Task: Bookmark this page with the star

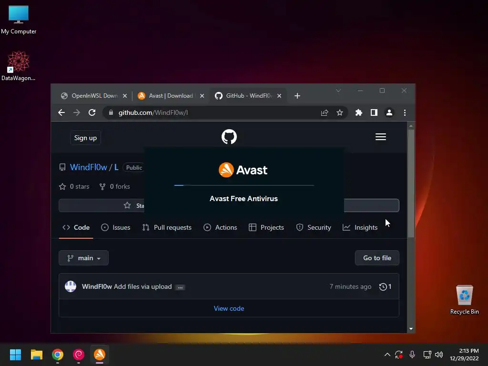Action: [x=339, y=112]
